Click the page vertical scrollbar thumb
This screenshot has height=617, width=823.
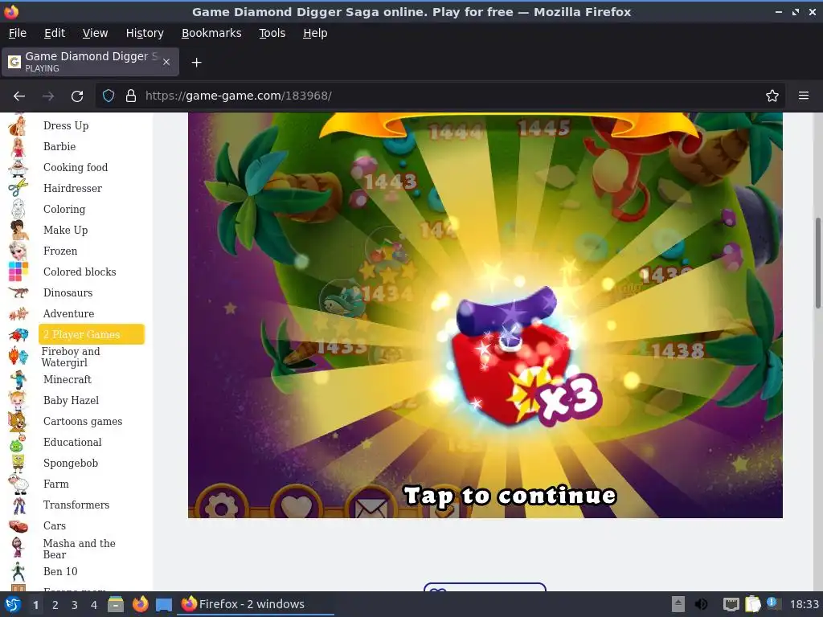click(x=817, y=264)
